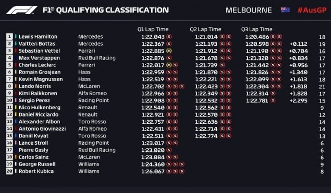331x193 pixels.
Task: Select George Russell's row name
Action: 37,164
